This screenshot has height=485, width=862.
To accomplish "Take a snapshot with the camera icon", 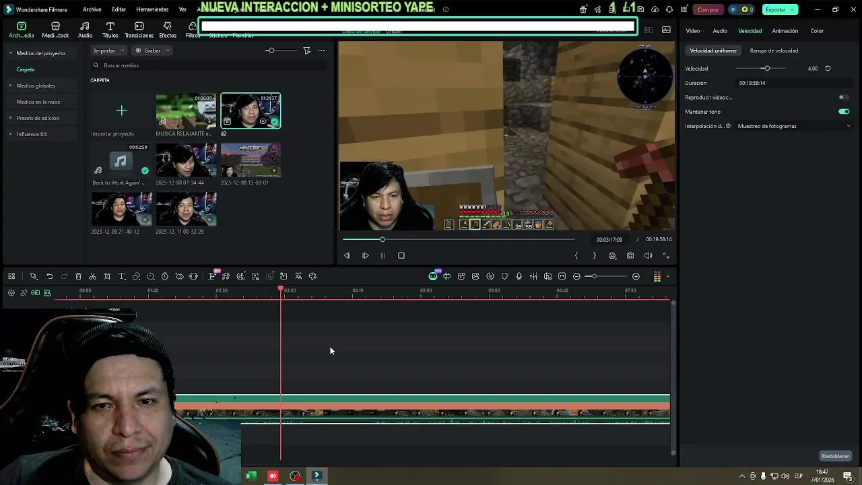I will coord(630,256).
